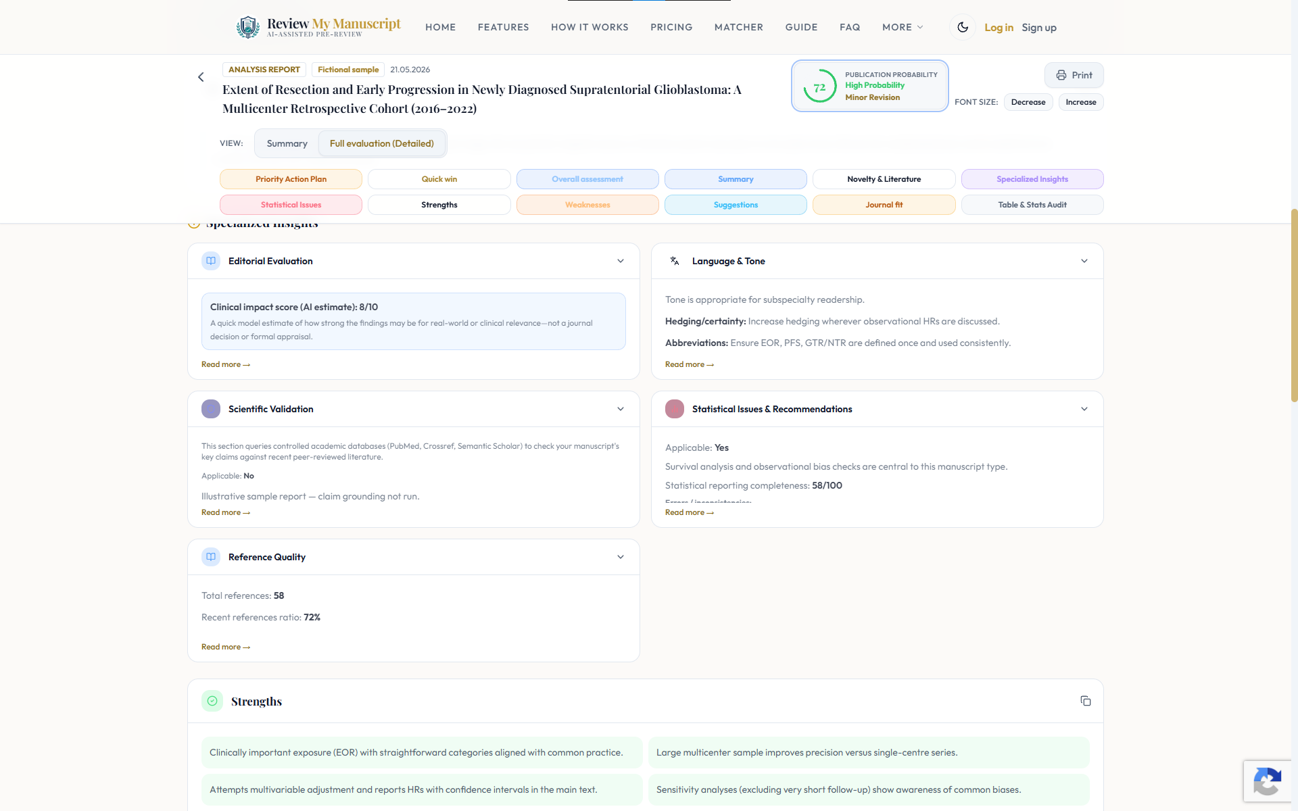
Task: Click the Log in link
Action: (x=999, y=28)
